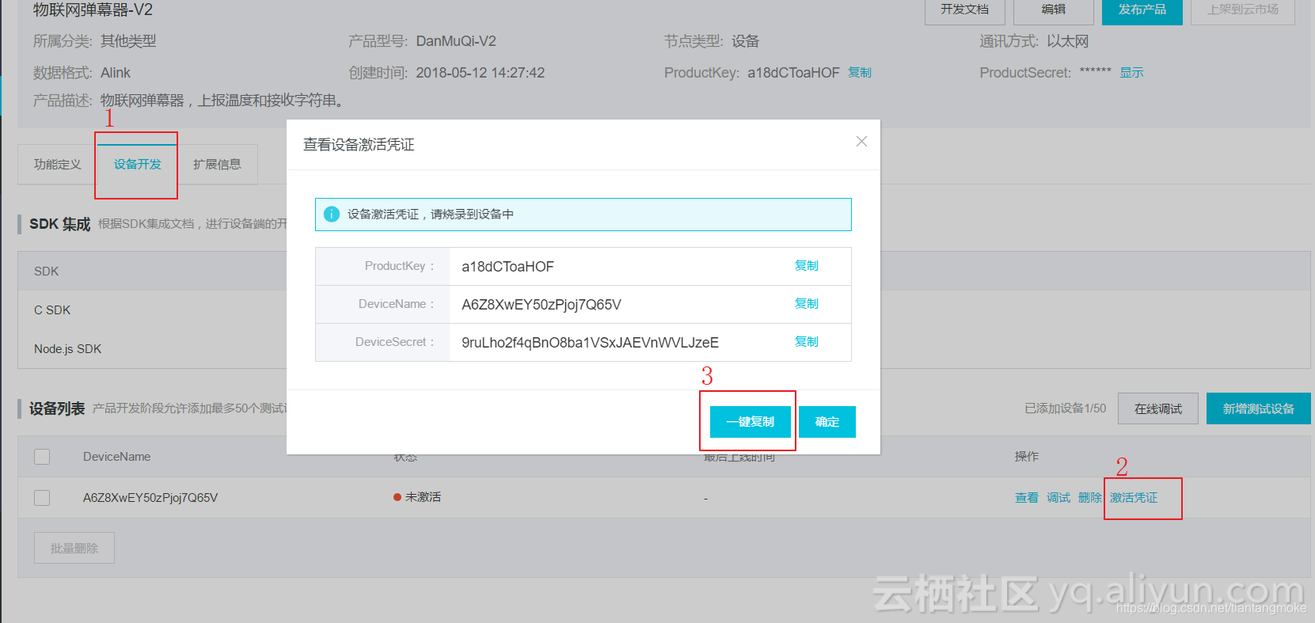This screenshot has height=623, width=1315.
Task: Show the ProductSecret value
Action: [x=1131, y=73]
